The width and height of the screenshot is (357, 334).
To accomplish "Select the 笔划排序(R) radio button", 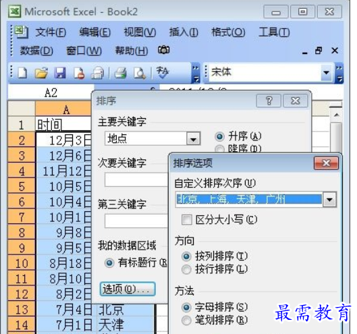I will 186,321.
